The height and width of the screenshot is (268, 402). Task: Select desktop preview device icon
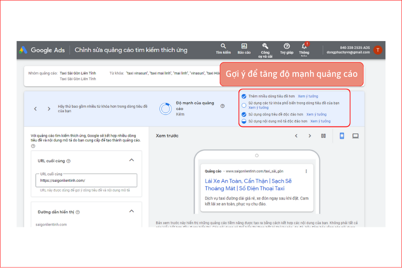356,136
